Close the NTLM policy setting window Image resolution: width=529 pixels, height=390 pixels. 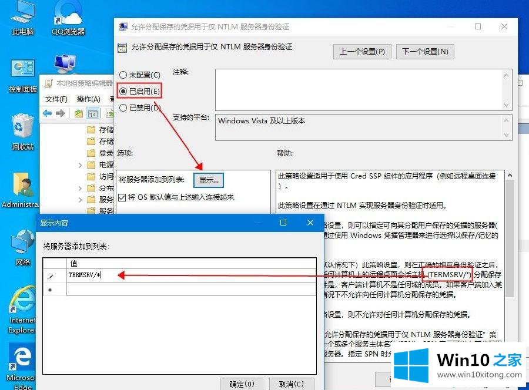click(504, 26)
